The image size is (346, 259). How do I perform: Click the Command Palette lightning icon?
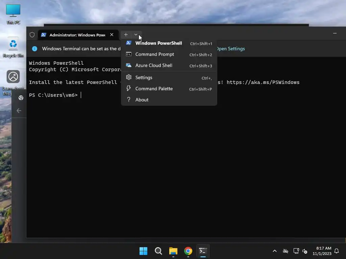[129, 89]
